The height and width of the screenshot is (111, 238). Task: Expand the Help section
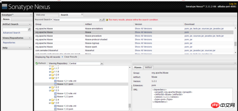click(30, 48)
